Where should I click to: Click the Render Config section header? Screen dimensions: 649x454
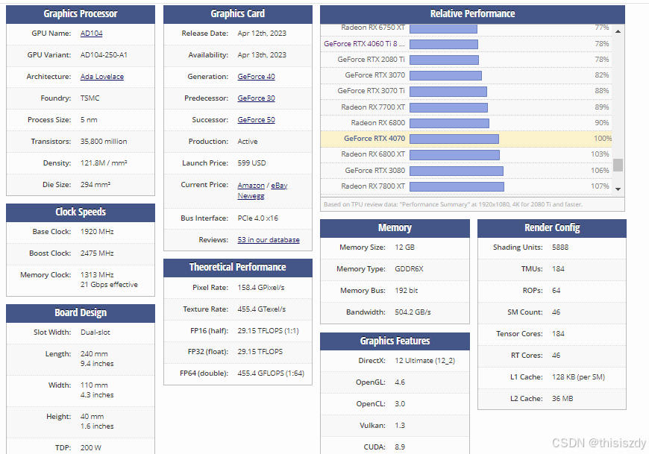tap(552, 228)
